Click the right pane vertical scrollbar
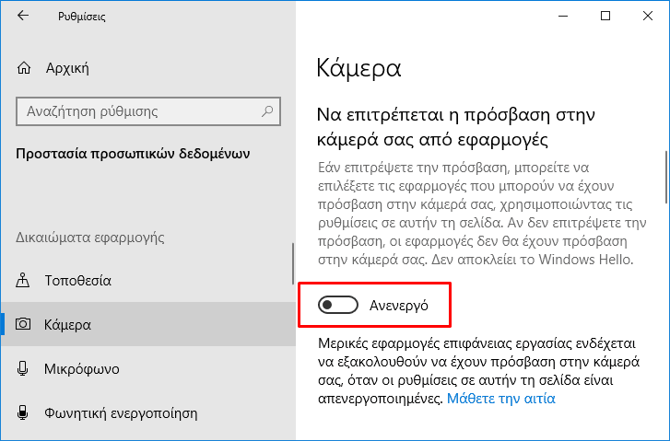The image size is (670, 441). [x=666, y=177]
